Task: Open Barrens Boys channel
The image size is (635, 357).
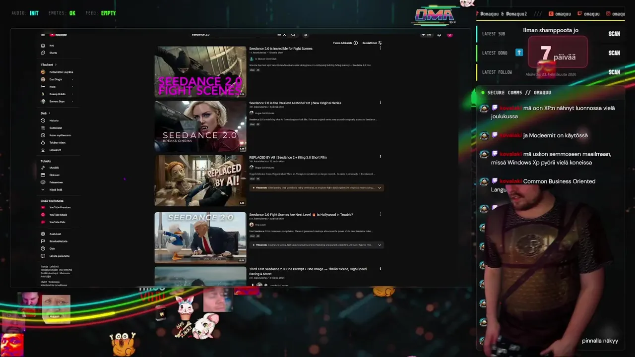Action: 53,101
